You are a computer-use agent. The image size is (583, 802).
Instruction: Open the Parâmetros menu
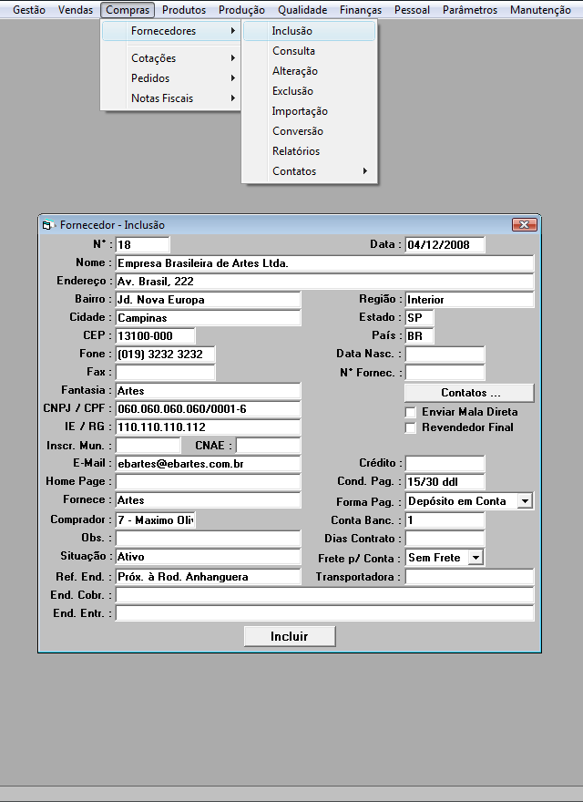tap(470, 10)
